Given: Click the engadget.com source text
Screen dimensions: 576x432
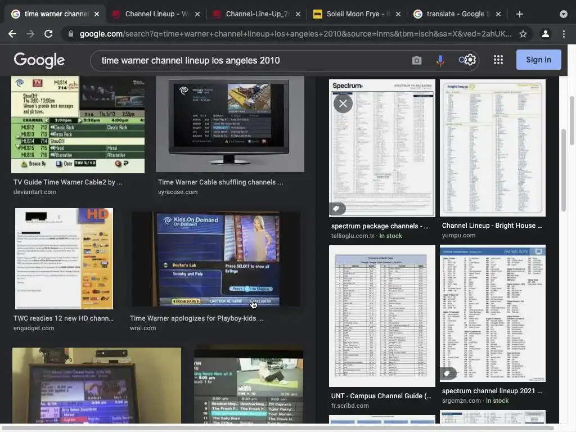Looking at the screenshot, I should coord(34,328).
